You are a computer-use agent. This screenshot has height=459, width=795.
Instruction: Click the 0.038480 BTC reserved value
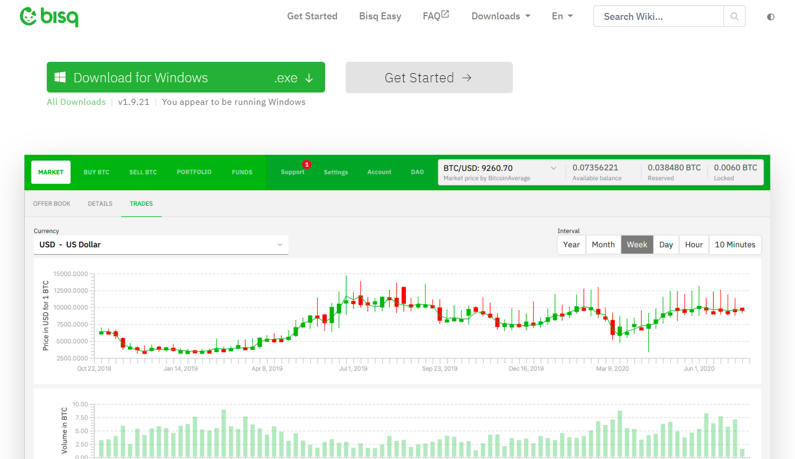click(674, 168)
